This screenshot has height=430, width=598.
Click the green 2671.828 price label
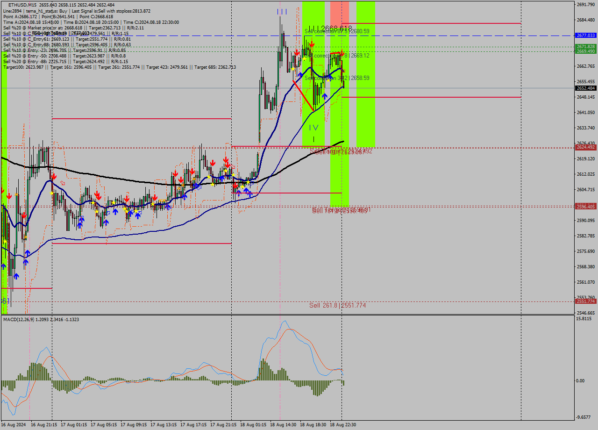(585, 46)
